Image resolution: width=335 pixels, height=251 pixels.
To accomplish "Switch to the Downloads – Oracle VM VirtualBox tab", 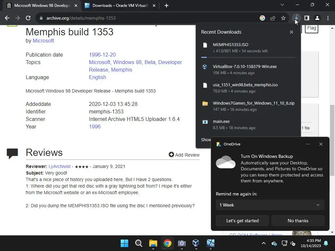I will 120,6.
